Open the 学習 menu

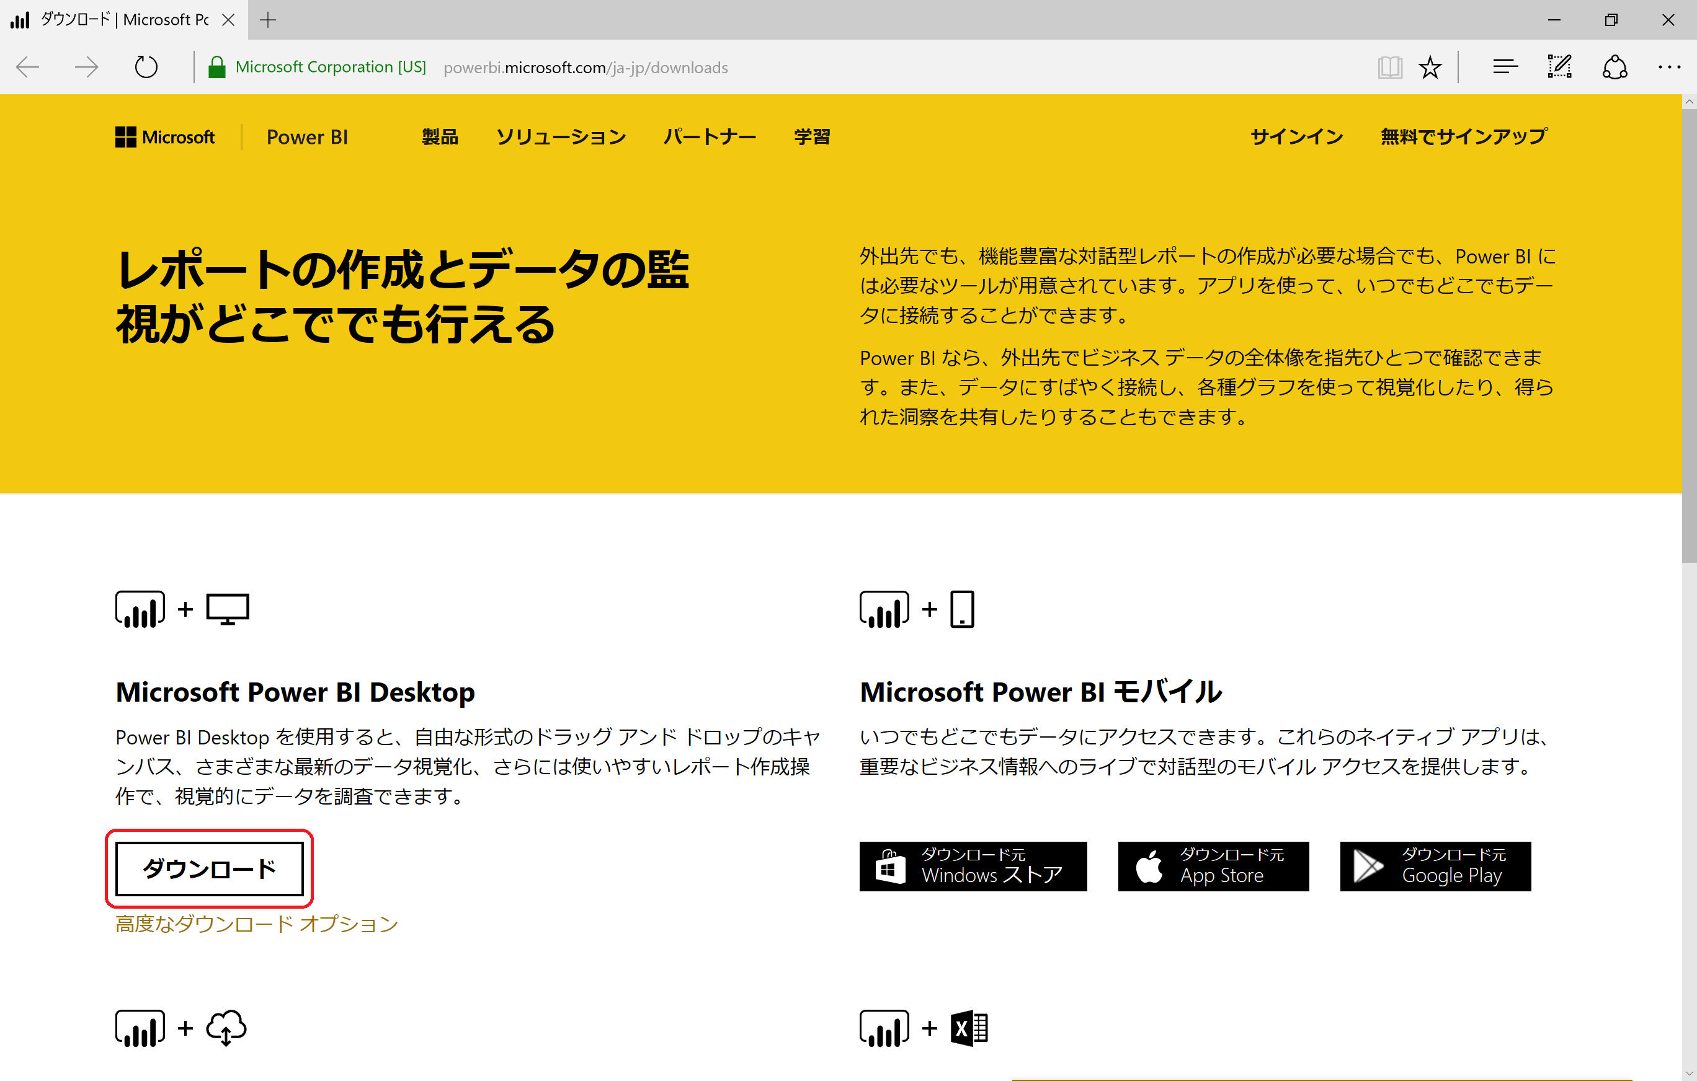(x=812, y=136)
